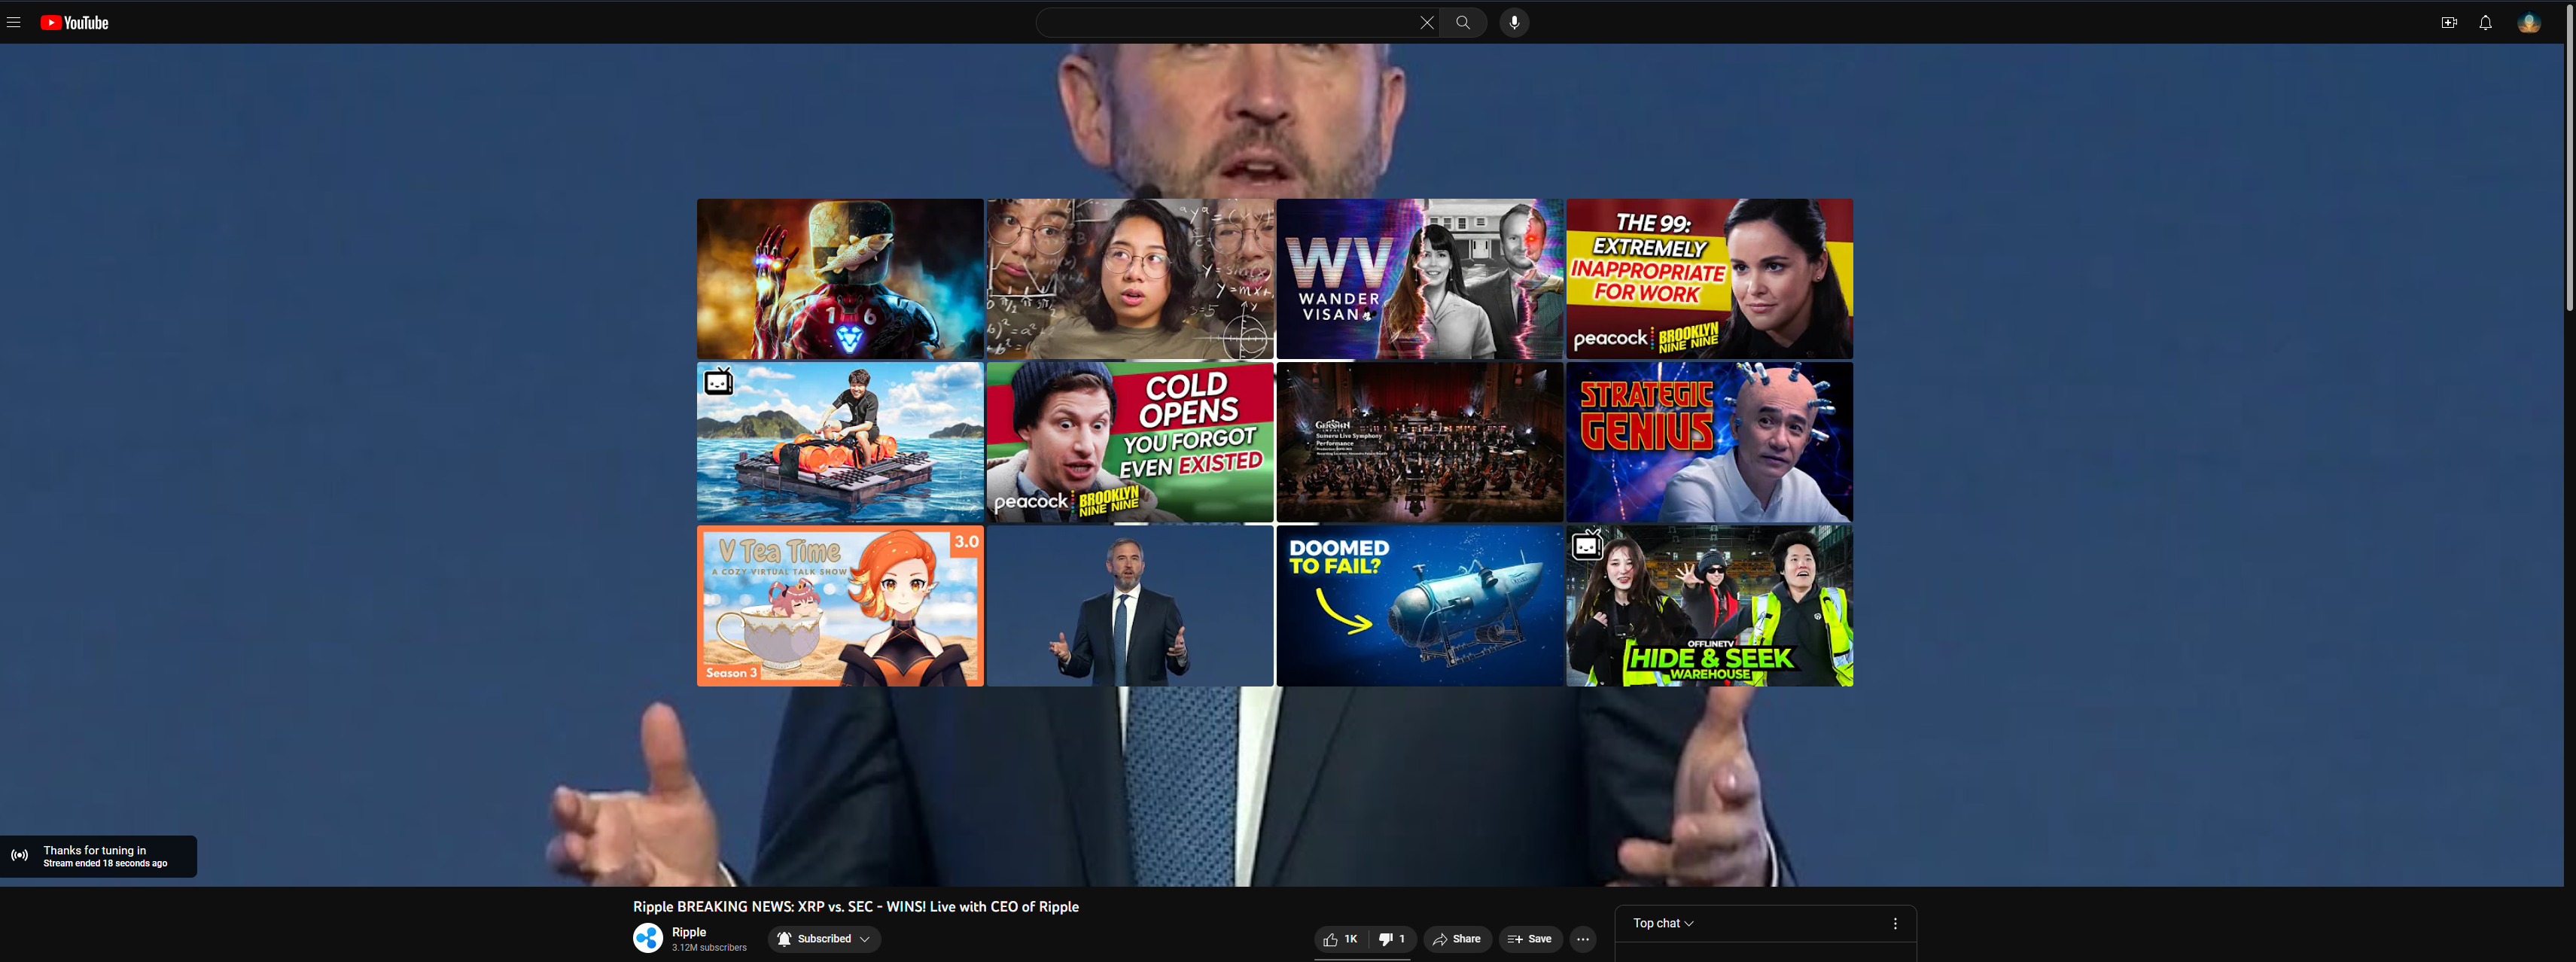The height and width of the screenshot is (962, 2576).
Task: Open the Hide & Seek Warehouse thumbnail
Action: point(1709,606)
